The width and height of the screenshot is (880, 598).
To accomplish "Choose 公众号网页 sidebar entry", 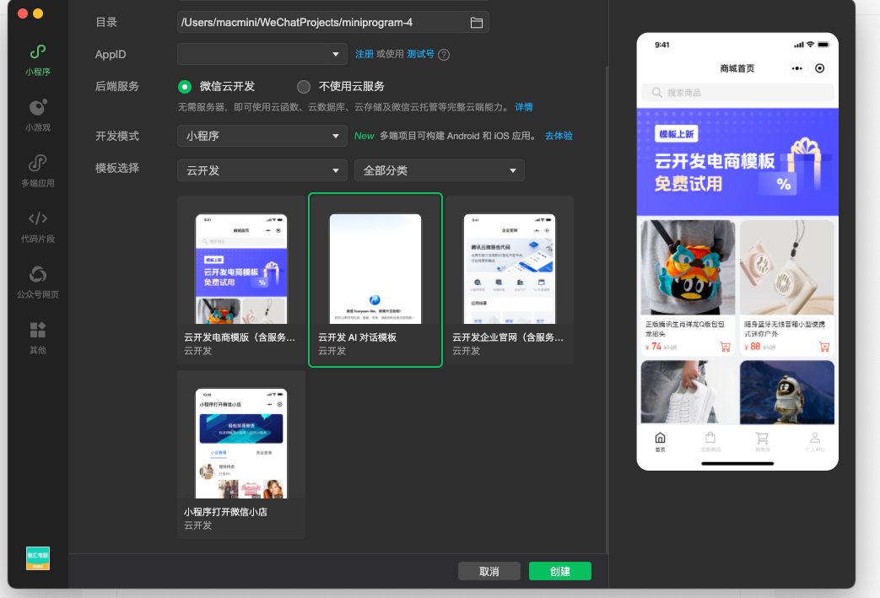I will [38, 274].
